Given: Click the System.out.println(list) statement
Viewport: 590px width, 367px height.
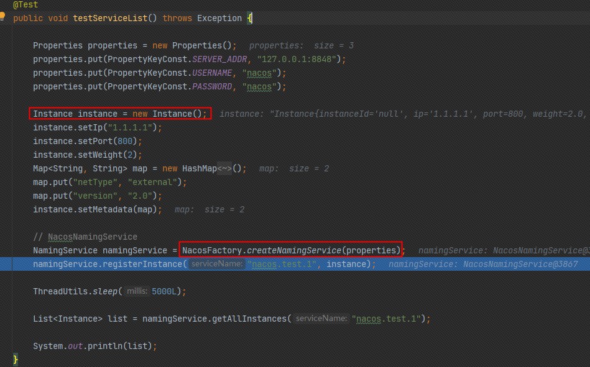Looking at the screenshot, I should click(x=95, y=346).
